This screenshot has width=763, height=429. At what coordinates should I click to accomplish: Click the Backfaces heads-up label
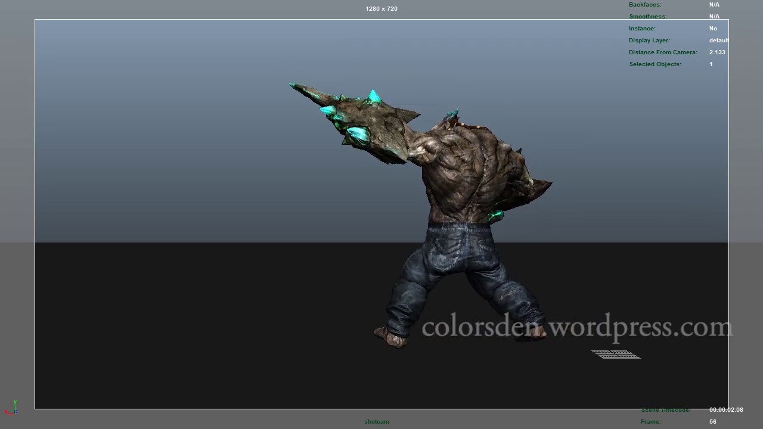tap(645, 5)
